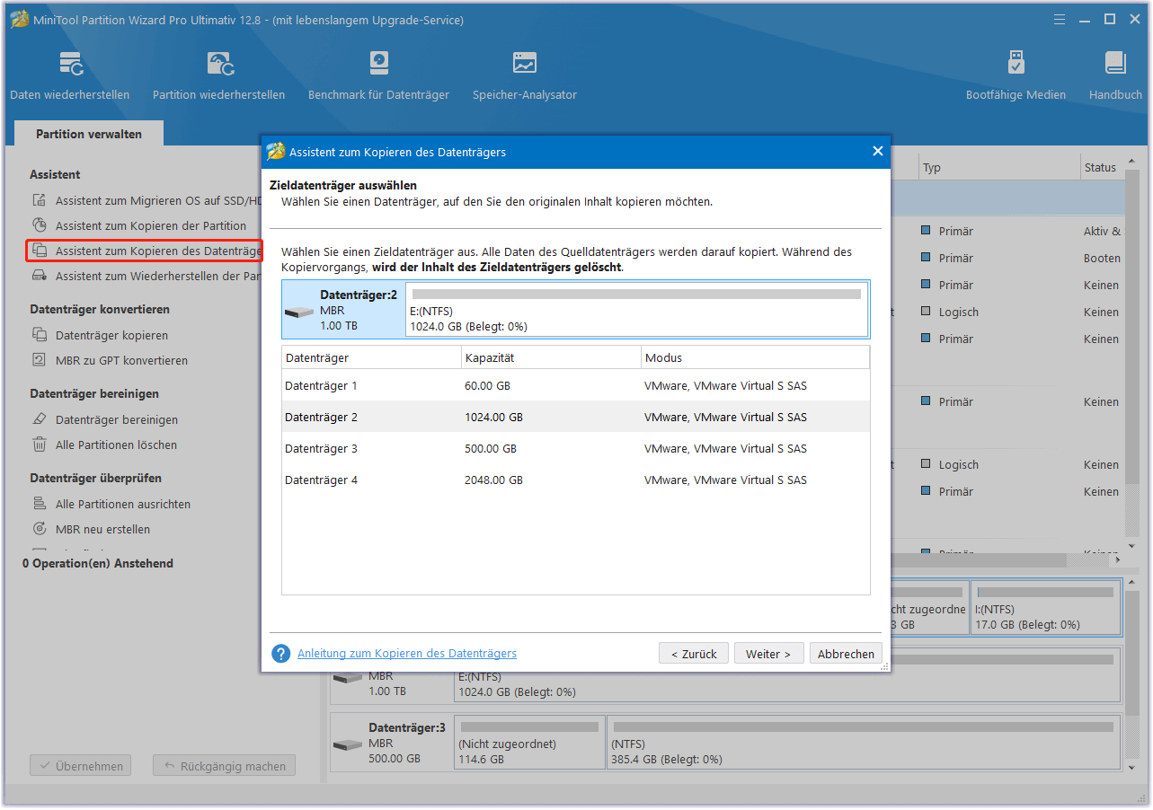The width and height of the screenshot is (1153, 810).
Task: Launch Benchmark für Datenträger
Action: coord(378,75)
